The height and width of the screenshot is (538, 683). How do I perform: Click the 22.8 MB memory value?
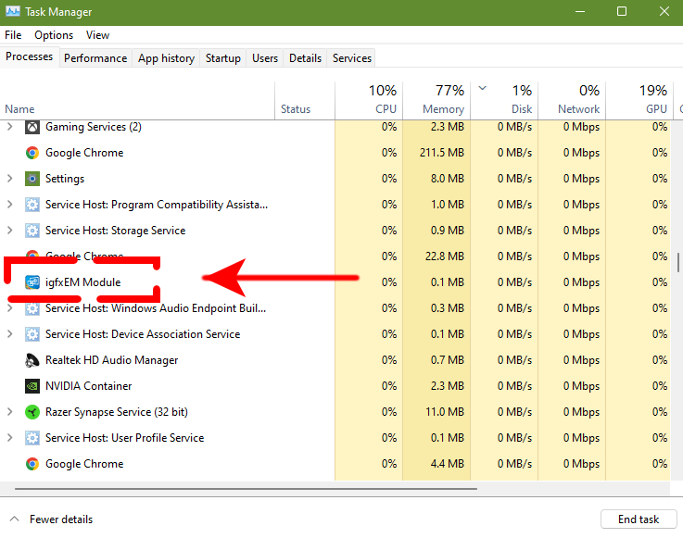click(445, 256)
